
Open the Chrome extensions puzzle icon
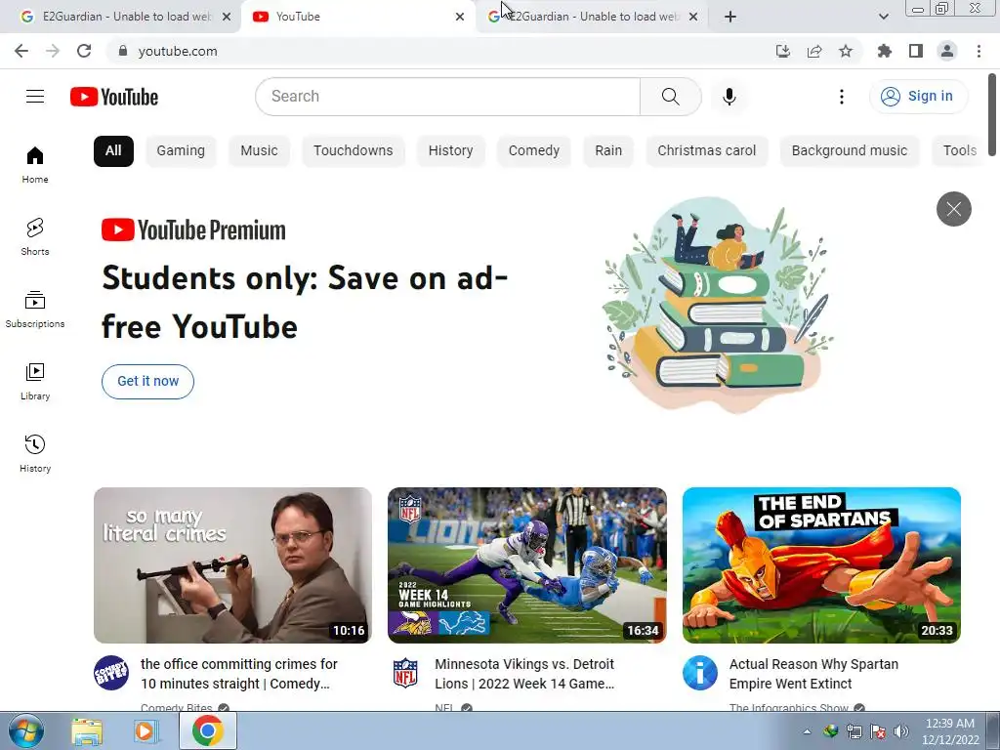click(884, 51)
